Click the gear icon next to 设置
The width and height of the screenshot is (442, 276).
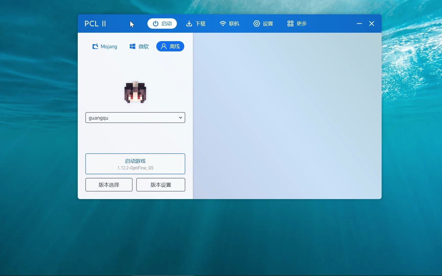tap(257, 24)
